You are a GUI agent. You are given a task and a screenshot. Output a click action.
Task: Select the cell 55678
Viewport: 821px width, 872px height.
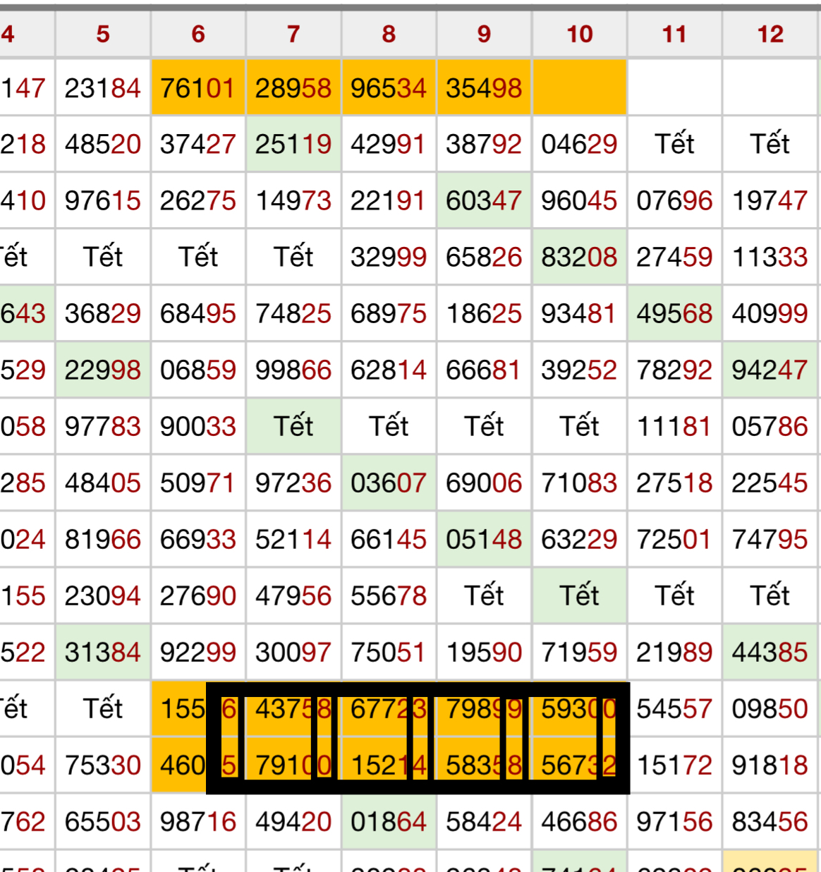point(389,595)
